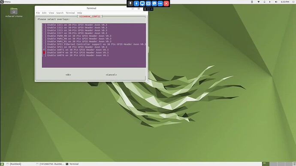Open the Terminal menu in menu bar

pyautogui.click(x=70, y=13)
